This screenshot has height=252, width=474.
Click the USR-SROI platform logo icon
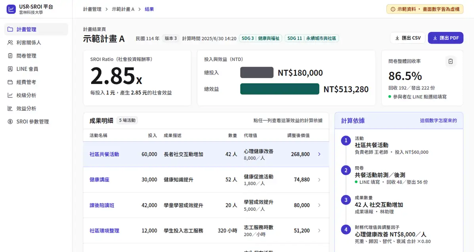tap(11, 9)
